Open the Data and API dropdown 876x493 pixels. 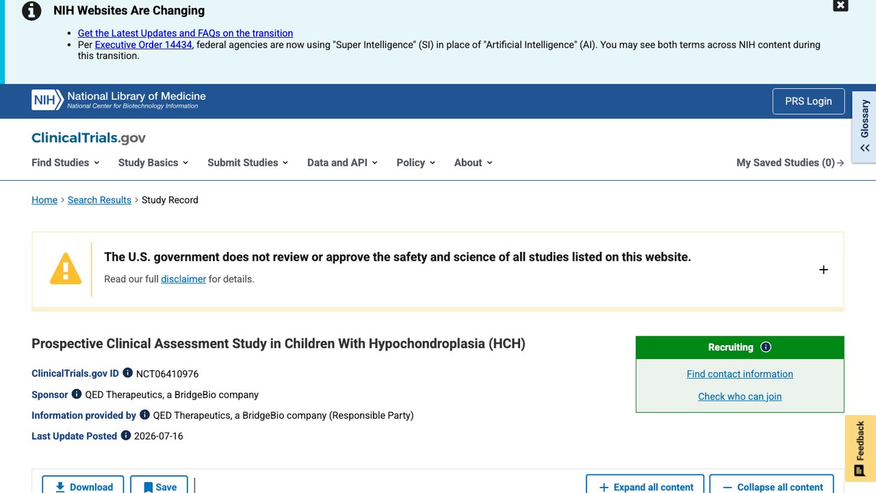pos(342,163)
